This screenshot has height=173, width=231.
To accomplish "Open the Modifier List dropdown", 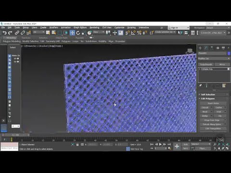I will click(214, 59).
